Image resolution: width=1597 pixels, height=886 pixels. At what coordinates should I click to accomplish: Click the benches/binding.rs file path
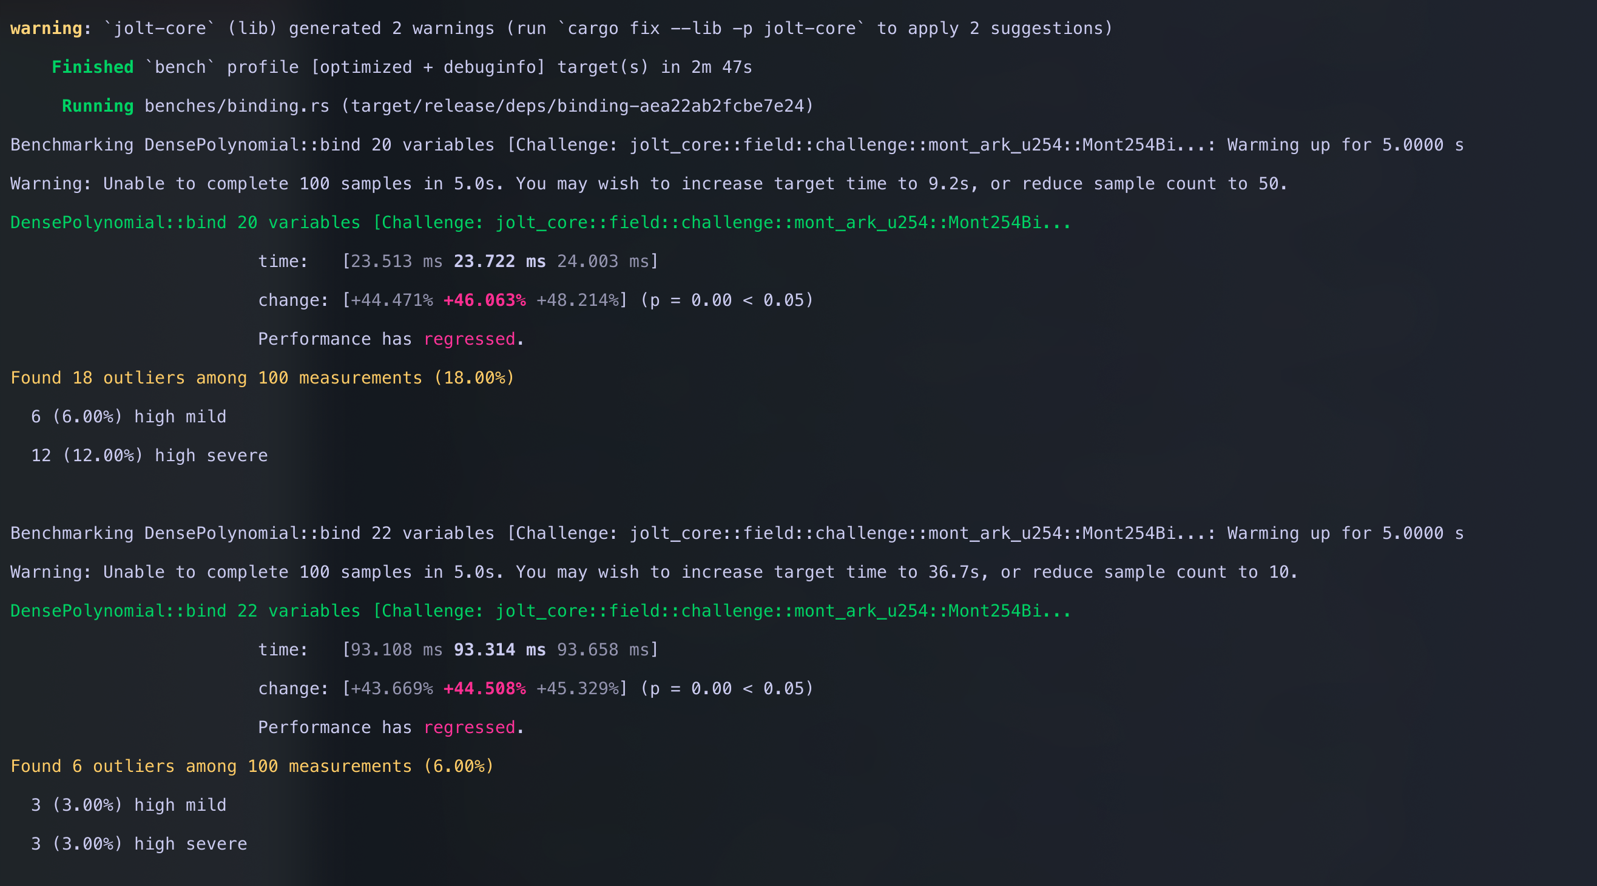[x=236, y=106]
